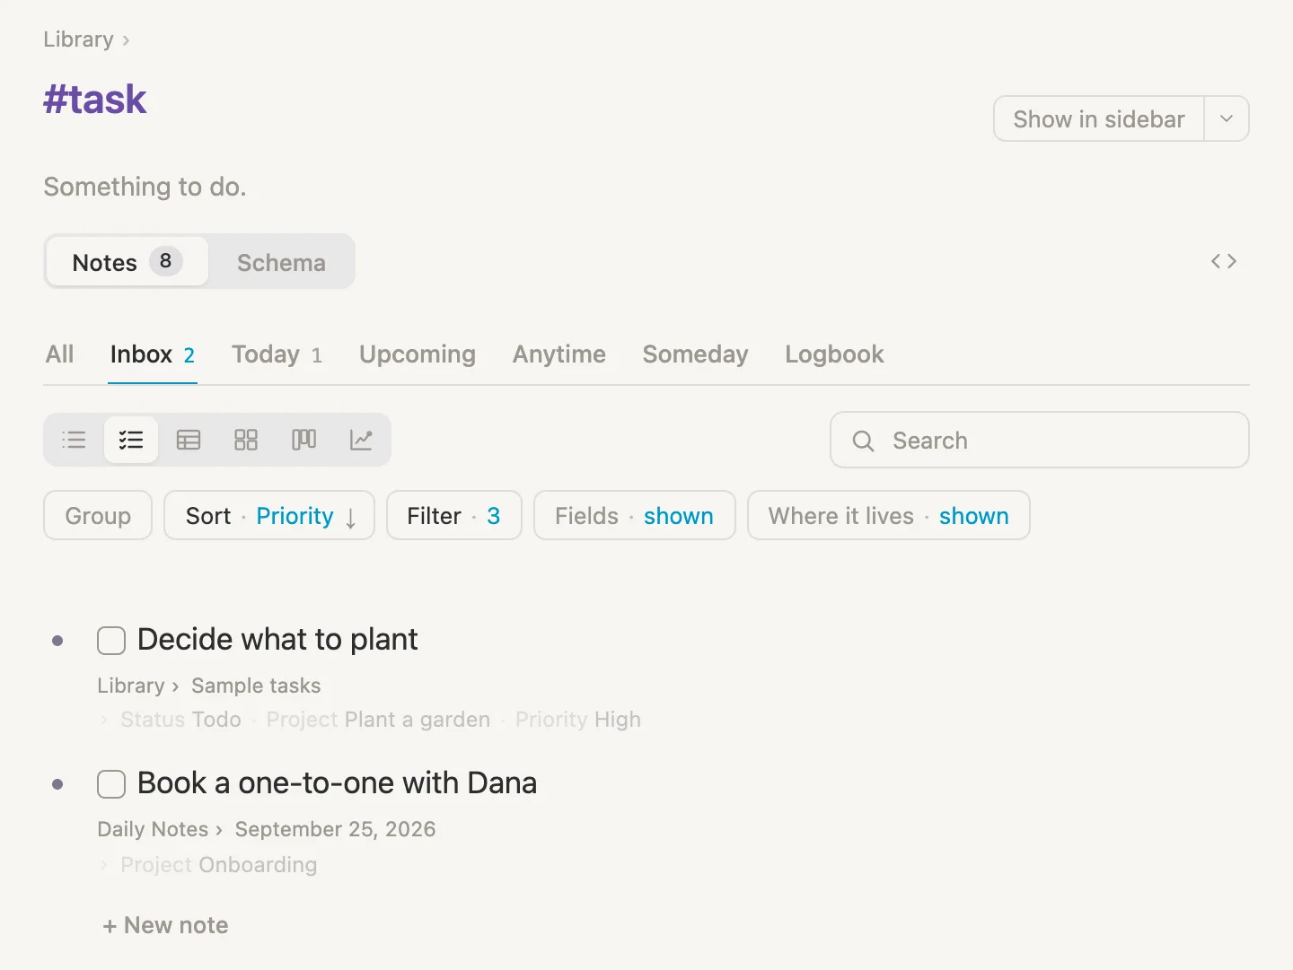
Task: Open the All tab
Action: [x=60, y=354]
